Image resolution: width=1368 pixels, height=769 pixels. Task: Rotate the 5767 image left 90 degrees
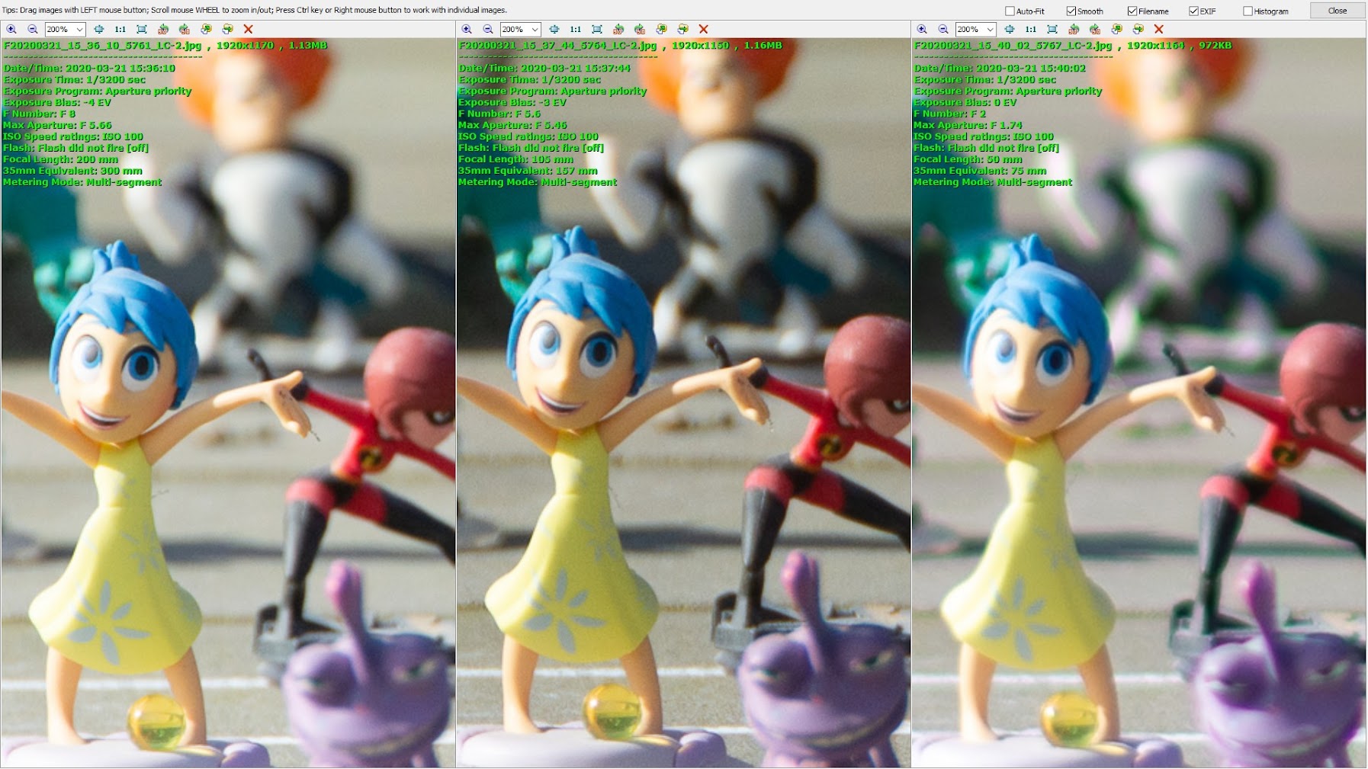click(1074, 29)
